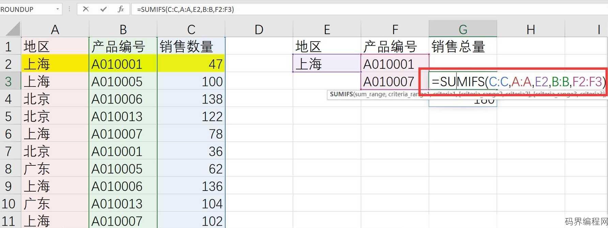The height and width of the screenshot is (228, 608).
Task: Click the SUMIFS formula in cell G3
Action: [x=518, y=82]
